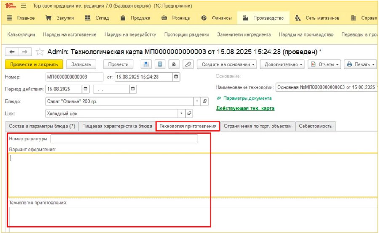The width and height of the screenshot is (379, 233).
Task: Open the Параметры документа link
Action: (247, 98)
